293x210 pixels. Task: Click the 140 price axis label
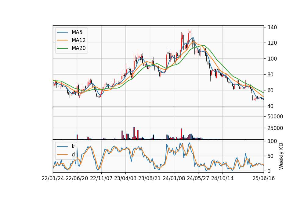(272, 27)
